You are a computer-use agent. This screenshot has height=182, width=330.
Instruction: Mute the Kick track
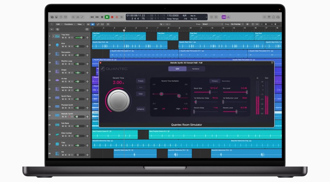tap(63, 46)
